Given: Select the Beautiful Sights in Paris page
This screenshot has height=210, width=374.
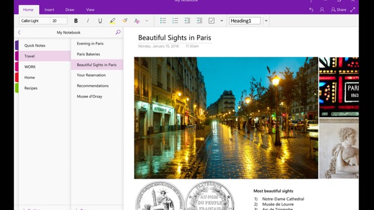Looking at the screenshot, I should [97, 65].
